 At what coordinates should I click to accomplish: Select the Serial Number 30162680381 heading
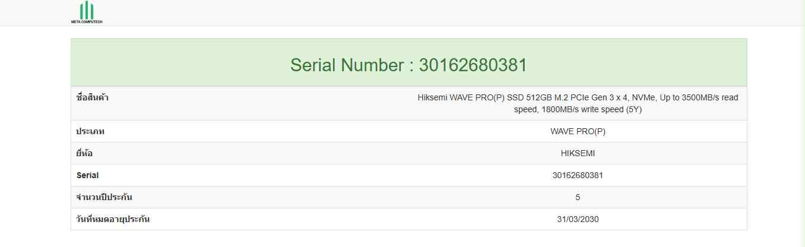click(x=408, y=65)
